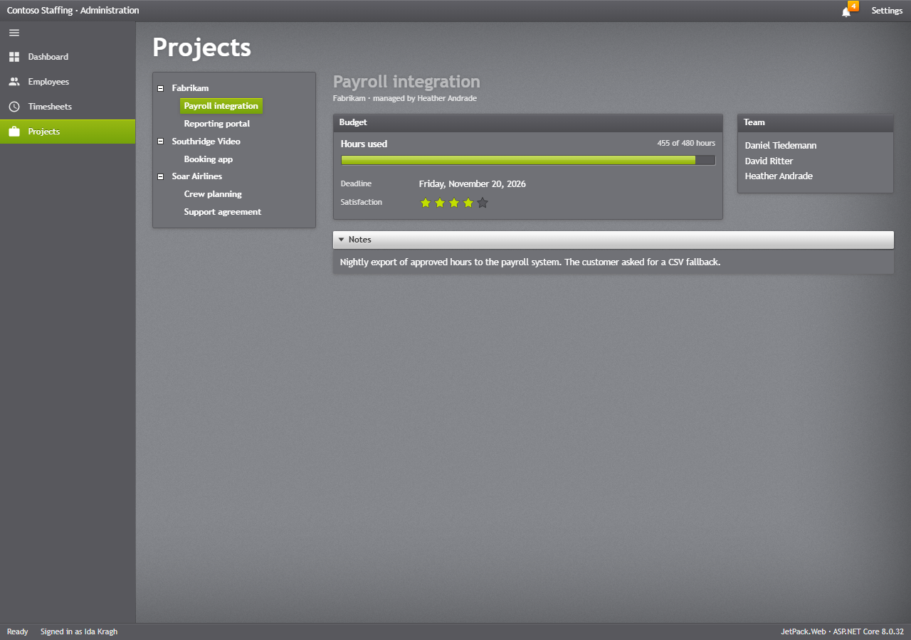Select team member Daniel Tiedemann

pyautogui.click(x=781, y=146)
